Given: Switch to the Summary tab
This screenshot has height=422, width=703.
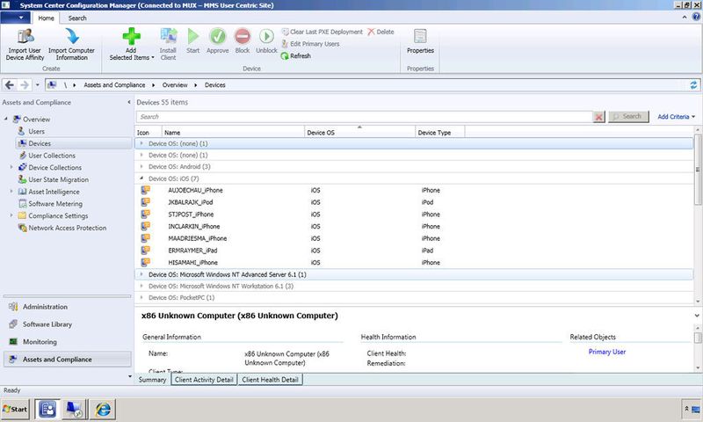Looking at the screenshot, I should click(152, 380).
